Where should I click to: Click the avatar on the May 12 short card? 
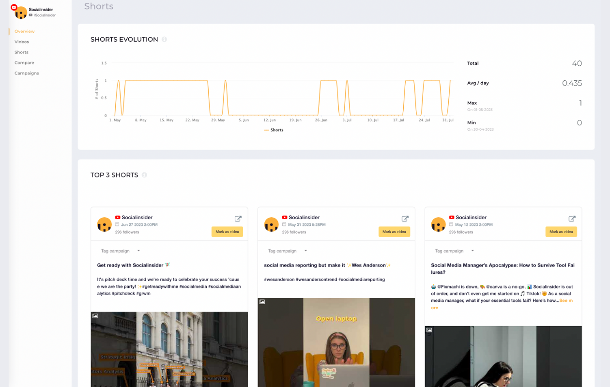pyautogui.click(x=439, y=224)
